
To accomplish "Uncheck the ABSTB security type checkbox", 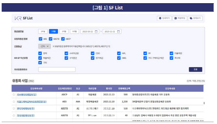I will click(x=51, y=39).
